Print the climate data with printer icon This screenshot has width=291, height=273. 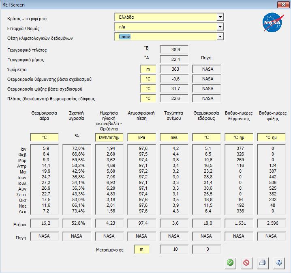(x=263, y=262)
